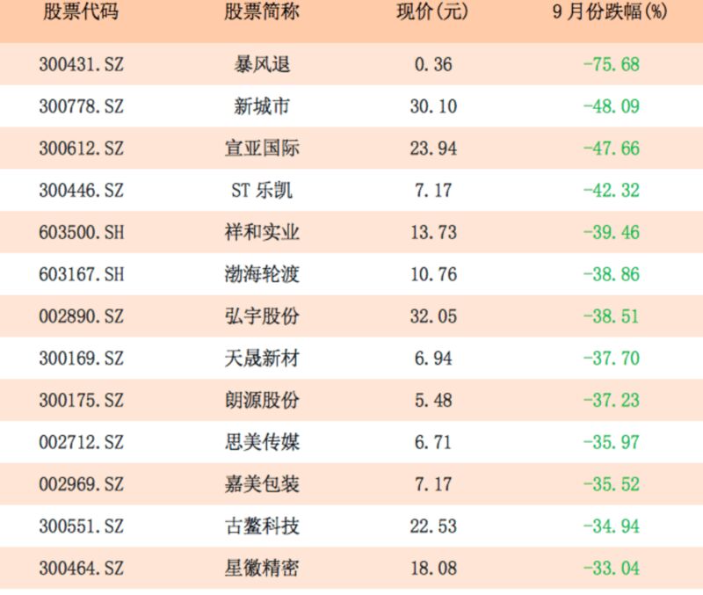Click the price 5.48
Image resolution: width=703 pixels, height=595 pixels.
[433, 401]
